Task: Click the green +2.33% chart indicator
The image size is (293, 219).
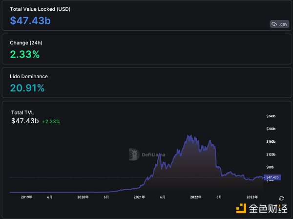Action: (x=51, y=121)
